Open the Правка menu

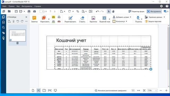click(11, 6)
